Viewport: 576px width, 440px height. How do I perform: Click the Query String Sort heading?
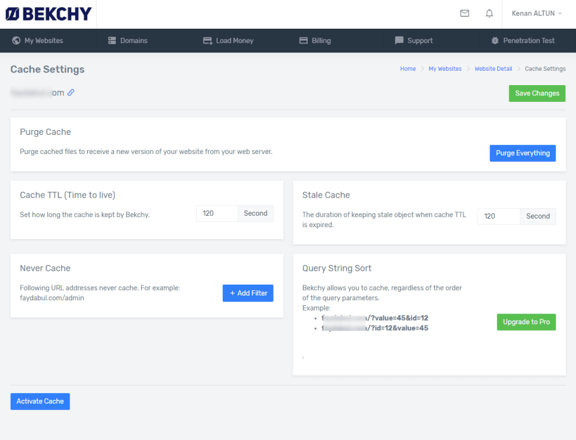pos(337,269)
